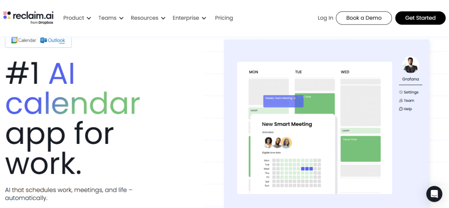Image resolution: width=449 pixels, height=208 pixels.
Task: Click the 'from Dropbox' text under logo
Action: [x=42, y=22]
